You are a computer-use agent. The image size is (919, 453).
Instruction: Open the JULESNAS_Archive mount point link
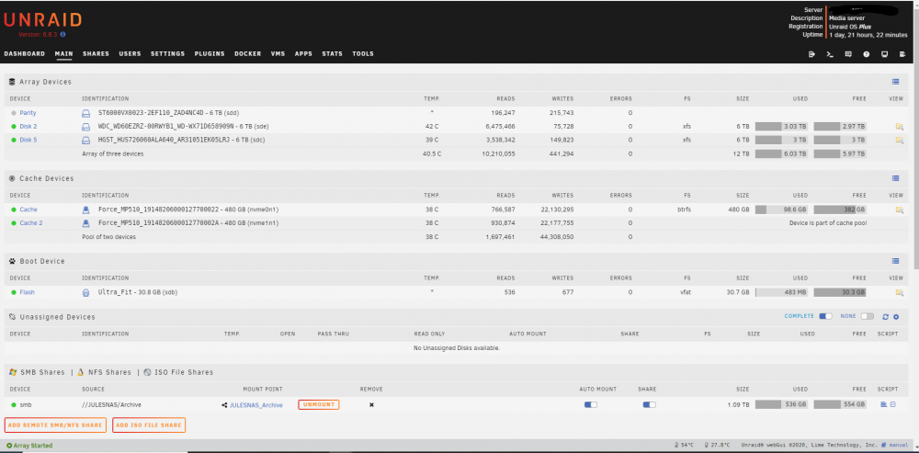point(256,405)
